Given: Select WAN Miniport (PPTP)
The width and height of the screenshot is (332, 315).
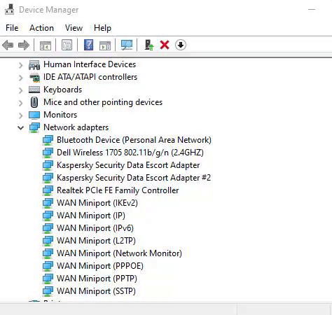Looking at the screenshot, I should pos(97,279).
